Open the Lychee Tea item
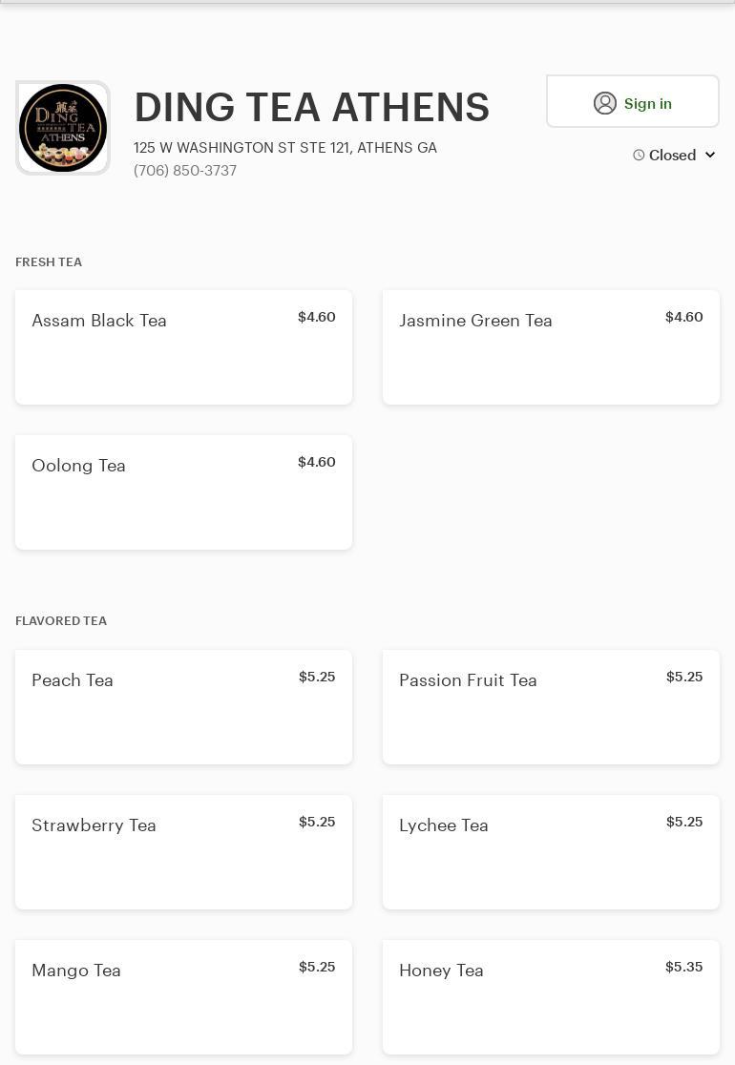 [551, 852]
